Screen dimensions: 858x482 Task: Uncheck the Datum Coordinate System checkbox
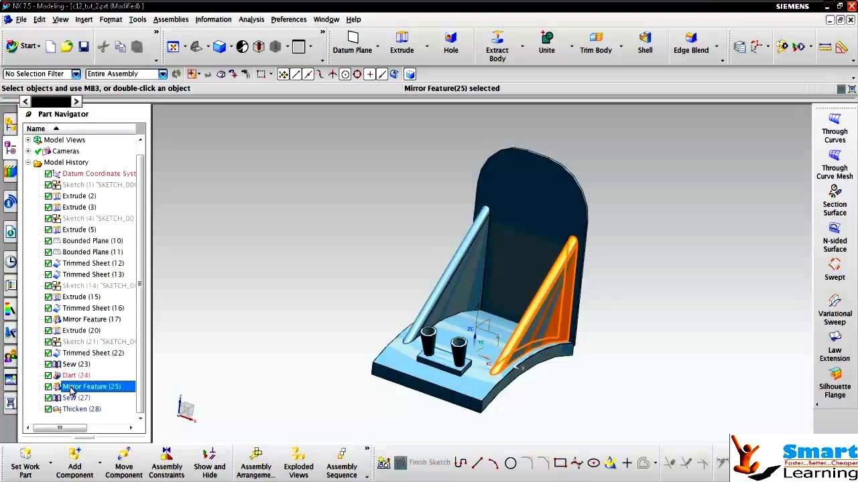(x=48, y=174)
